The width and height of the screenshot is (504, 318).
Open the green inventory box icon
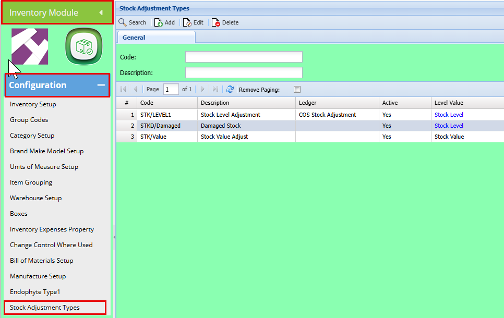point(82,47)
